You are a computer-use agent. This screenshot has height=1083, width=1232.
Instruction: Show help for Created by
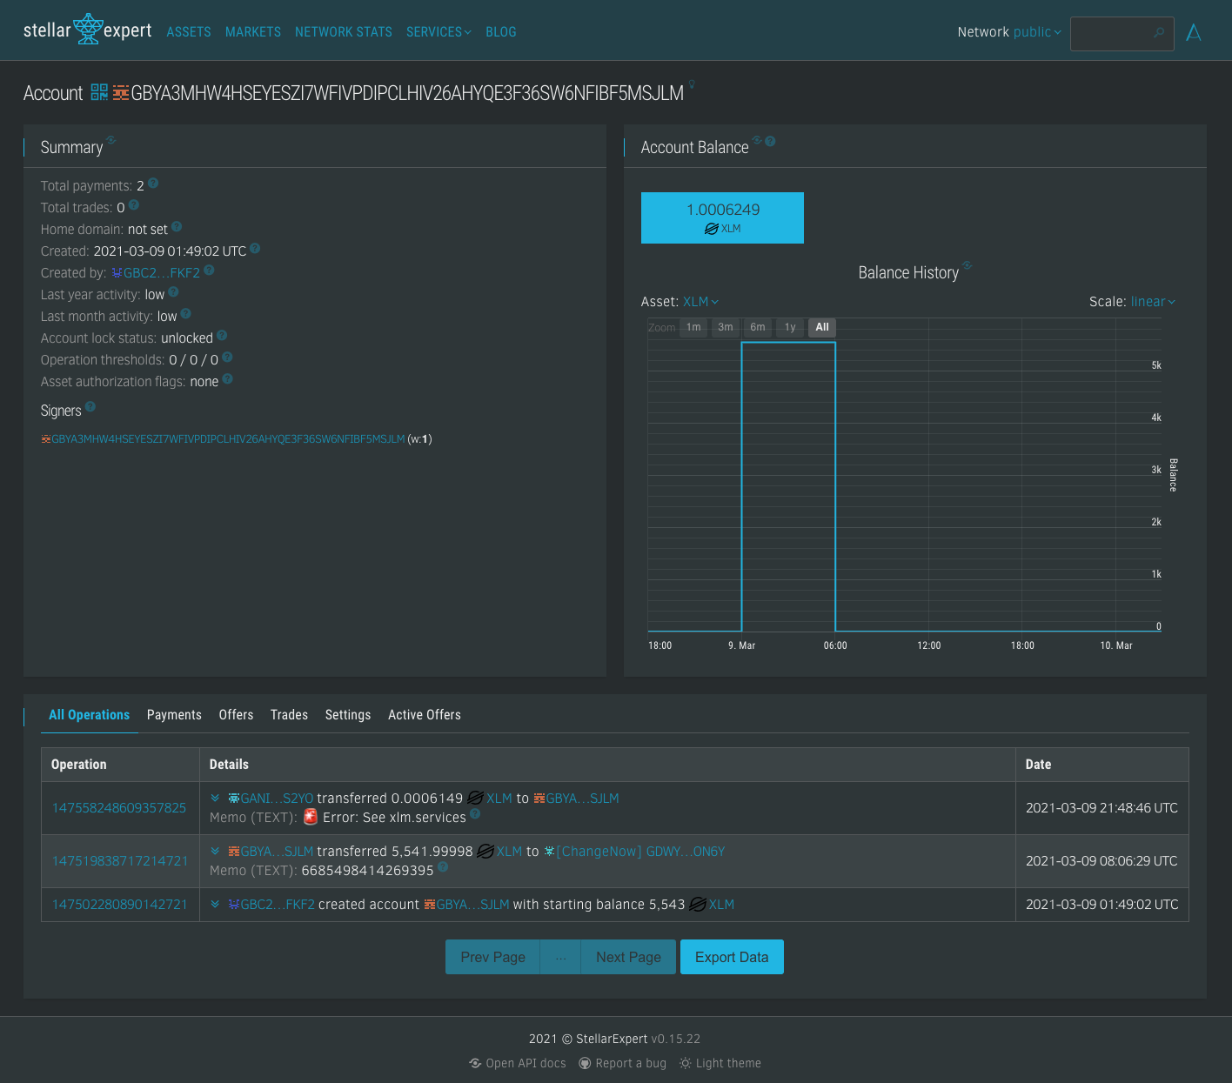pyautogui.click(x=209, y=271)
